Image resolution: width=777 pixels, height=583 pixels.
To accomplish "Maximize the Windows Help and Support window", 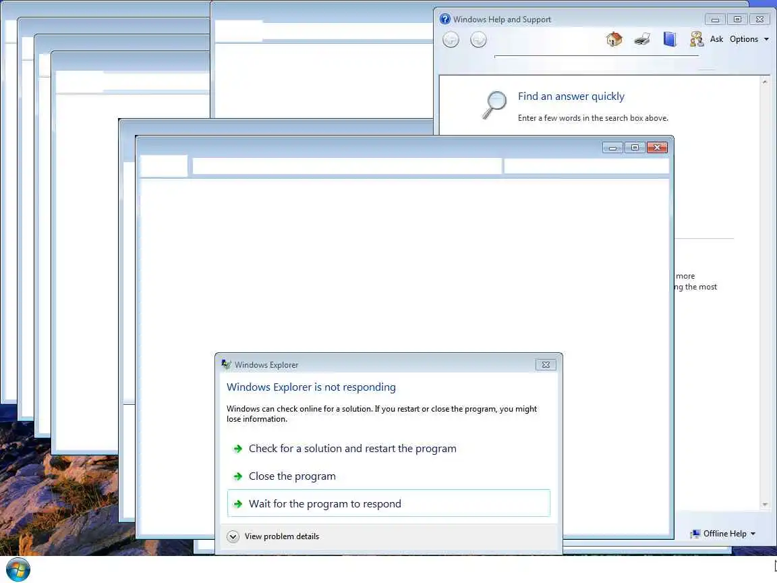I will (x=737, y=20).
